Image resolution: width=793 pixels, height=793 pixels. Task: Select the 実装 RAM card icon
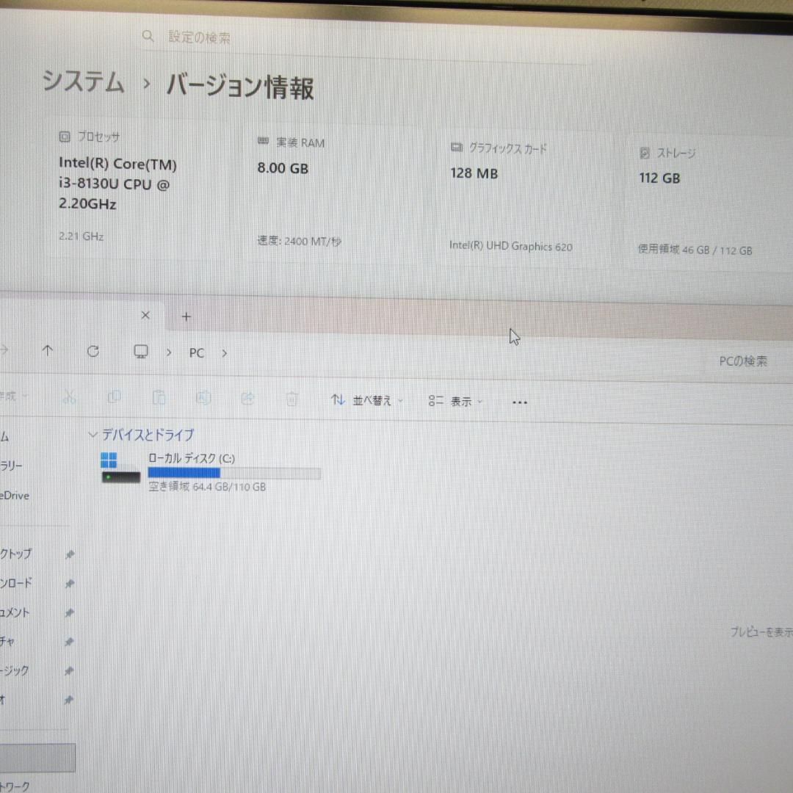click(263, 141)
